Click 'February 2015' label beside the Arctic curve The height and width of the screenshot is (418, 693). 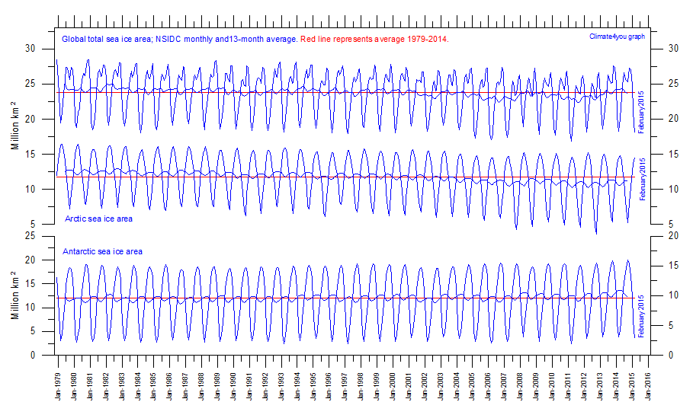click(642, 179)
